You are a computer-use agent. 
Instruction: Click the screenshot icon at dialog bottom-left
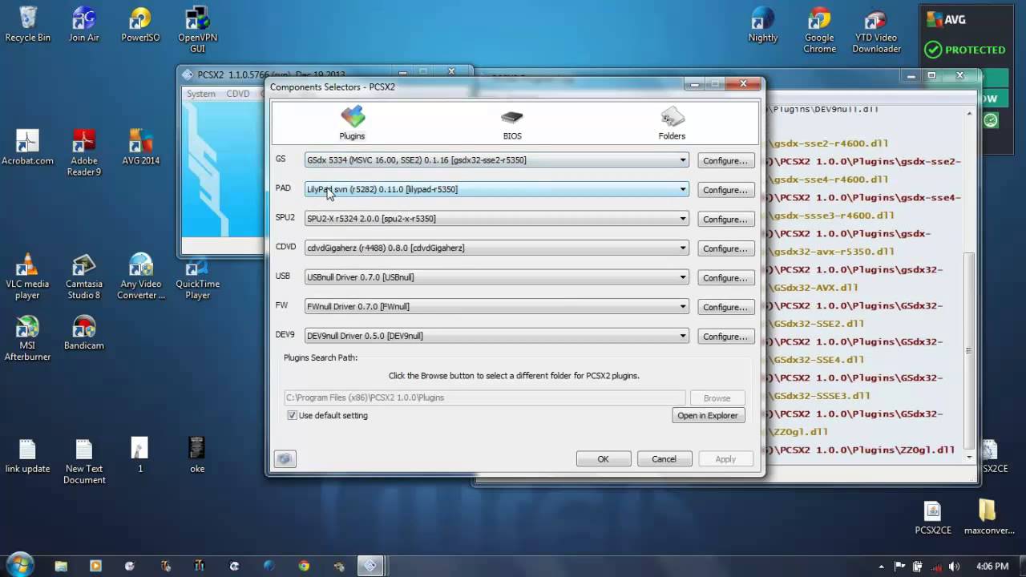(x=285, y=459)
